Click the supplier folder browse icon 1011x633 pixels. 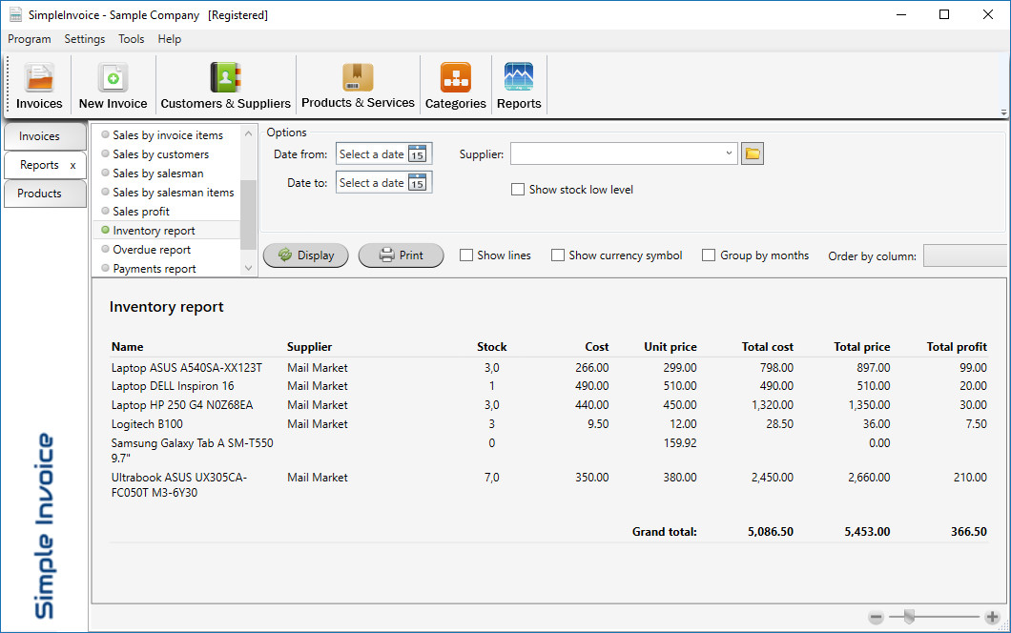click(x=753, y=154)
